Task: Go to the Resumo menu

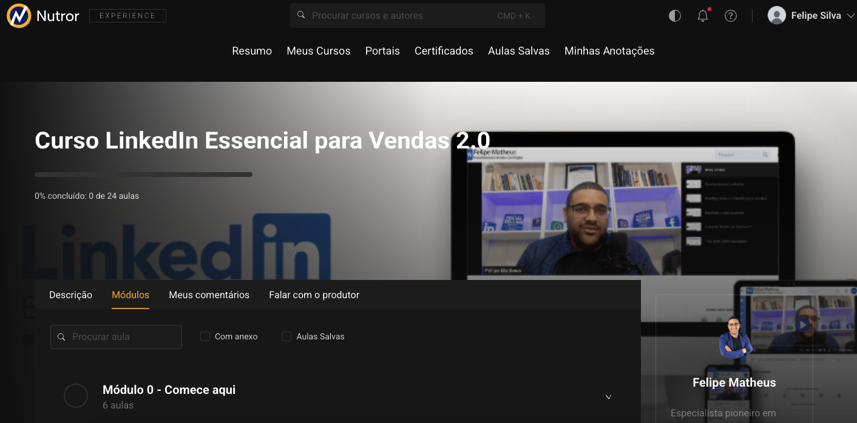Action: pos(252,51)
